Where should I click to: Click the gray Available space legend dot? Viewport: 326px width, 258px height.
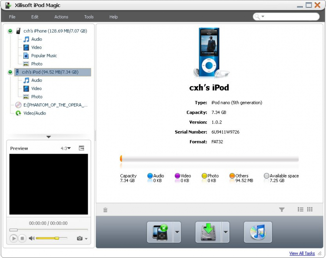(266, 176)
